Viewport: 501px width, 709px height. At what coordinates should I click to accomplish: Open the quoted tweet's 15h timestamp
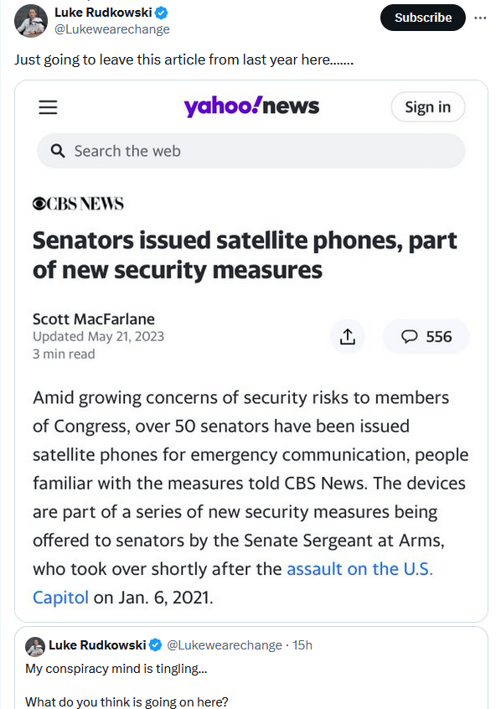(x=302, y=645)
